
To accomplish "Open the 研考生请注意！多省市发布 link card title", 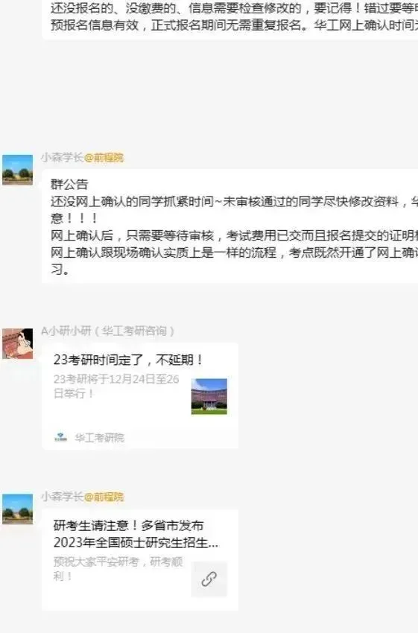I will coord(136,534).
